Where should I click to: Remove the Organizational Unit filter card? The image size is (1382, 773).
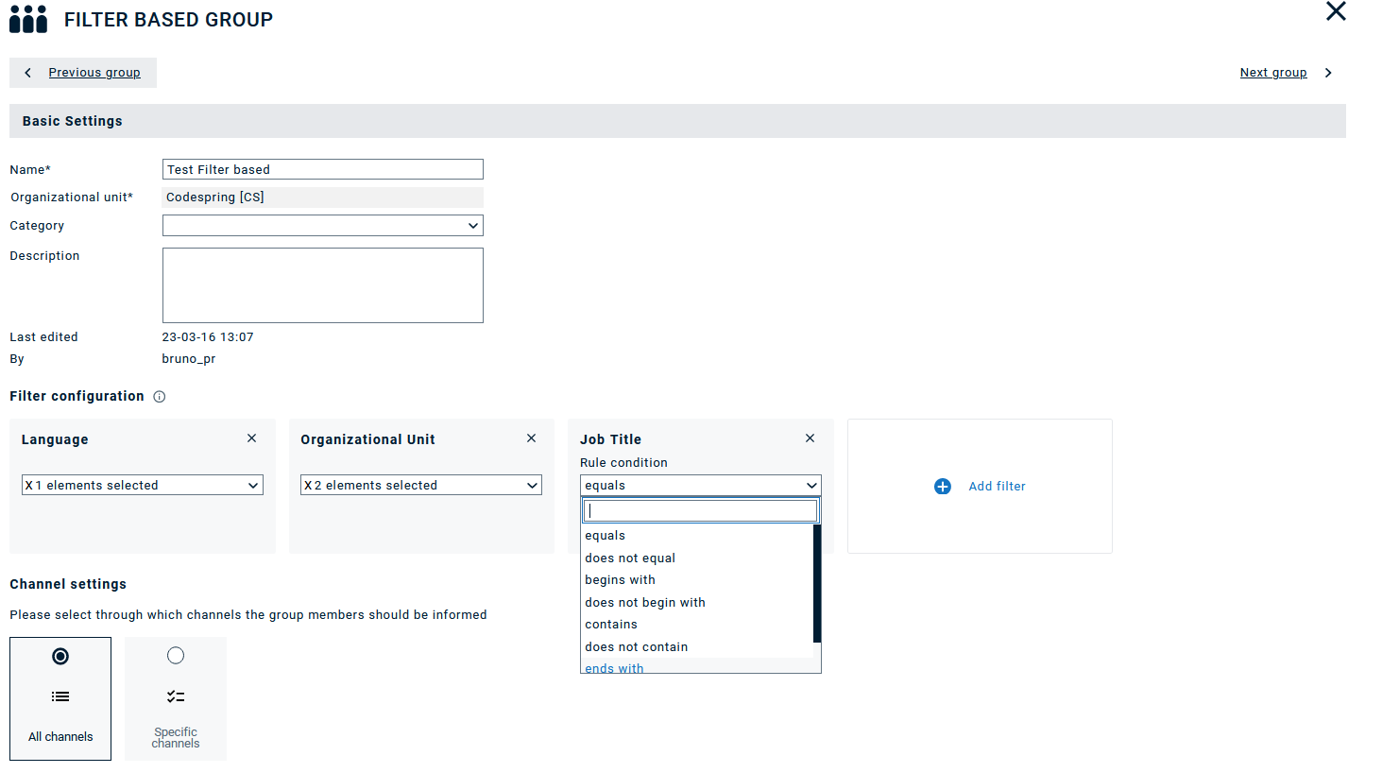pyautogui.click(x=532, y=438)
